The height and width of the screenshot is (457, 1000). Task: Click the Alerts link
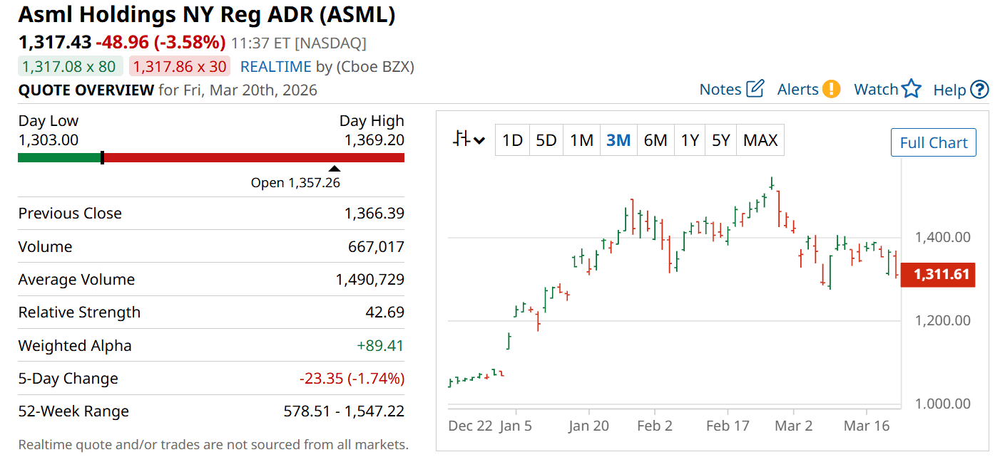click(797, 90)
